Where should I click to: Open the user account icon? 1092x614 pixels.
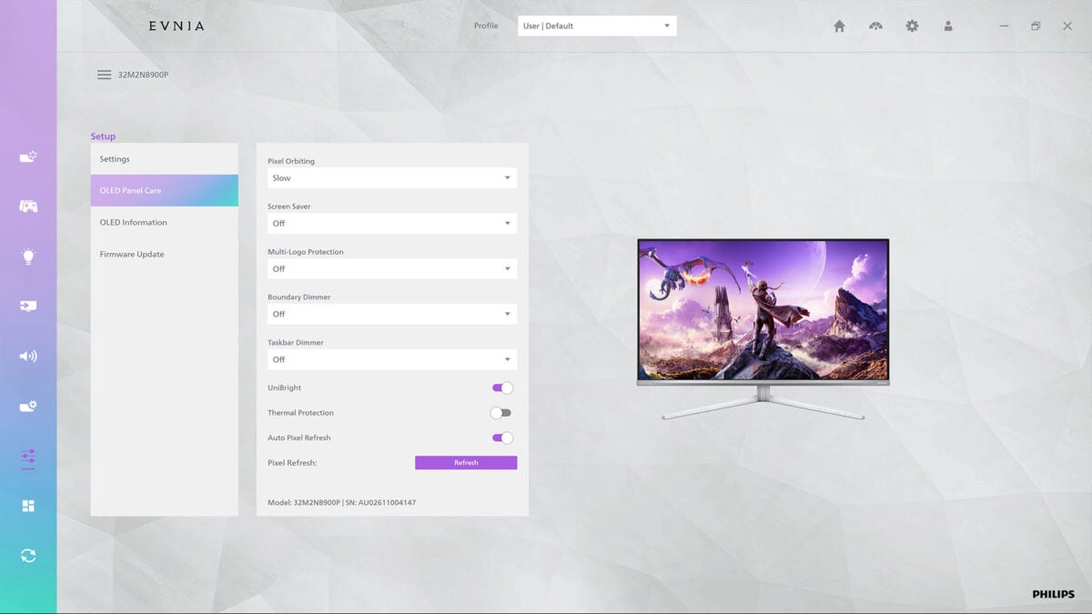948,26
